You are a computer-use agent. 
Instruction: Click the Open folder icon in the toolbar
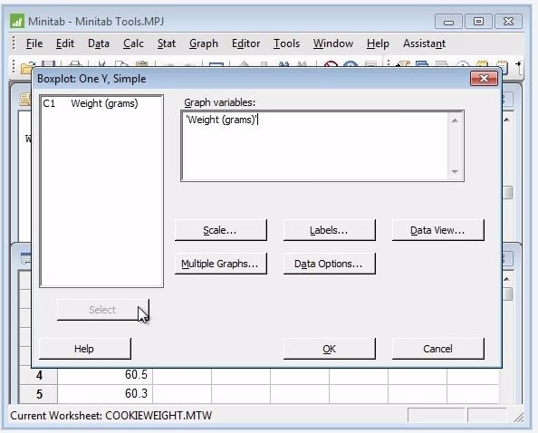(27, 68)
